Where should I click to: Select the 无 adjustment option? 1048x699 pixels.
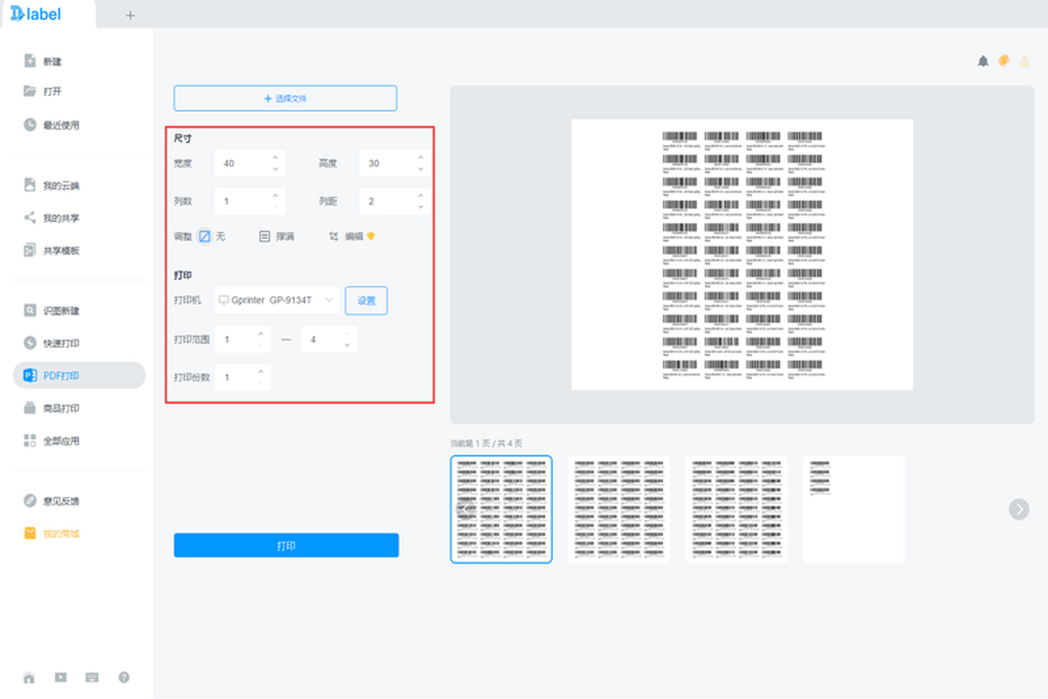(x=205, y=236)
